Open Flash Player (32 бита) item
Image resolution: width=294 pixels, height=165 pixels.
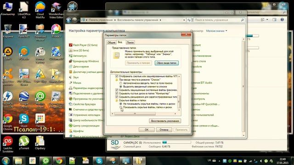pos(83,45)
